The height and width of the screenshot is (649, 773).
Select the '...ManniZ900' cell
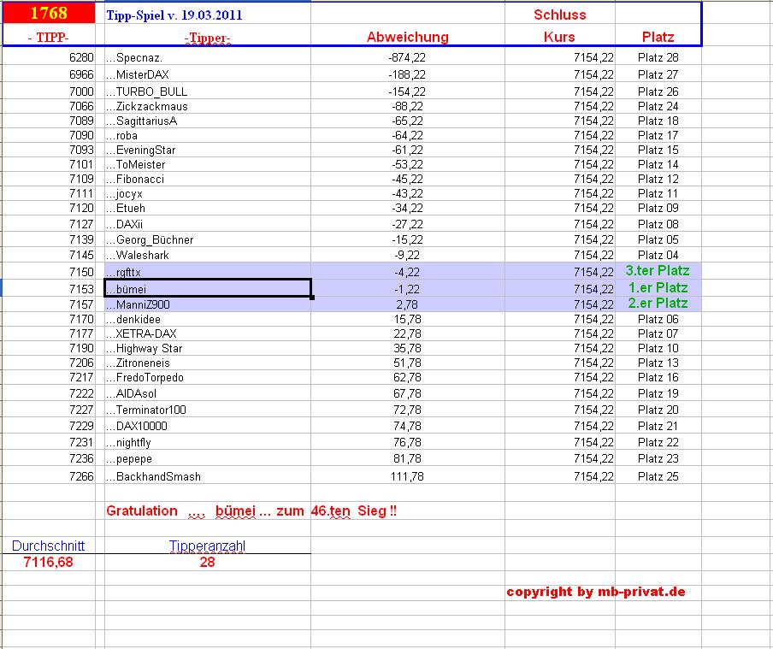pyautogui.click(x=208, y=304)
